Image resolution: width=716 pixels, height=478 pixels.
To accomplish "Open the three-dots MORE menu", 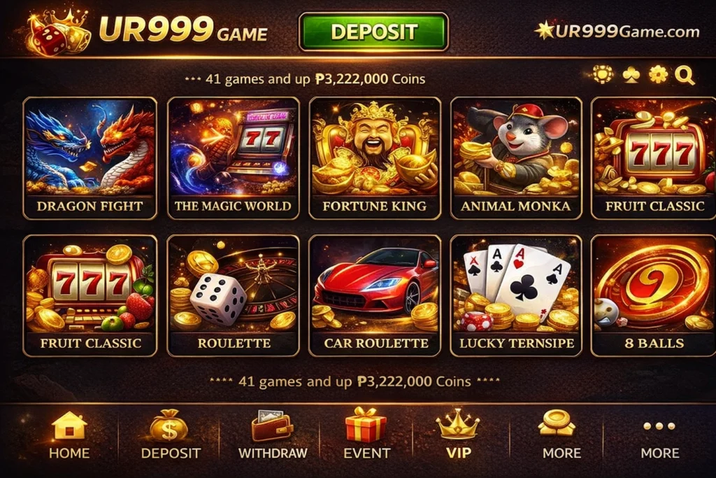I will [x=659, y=439].
